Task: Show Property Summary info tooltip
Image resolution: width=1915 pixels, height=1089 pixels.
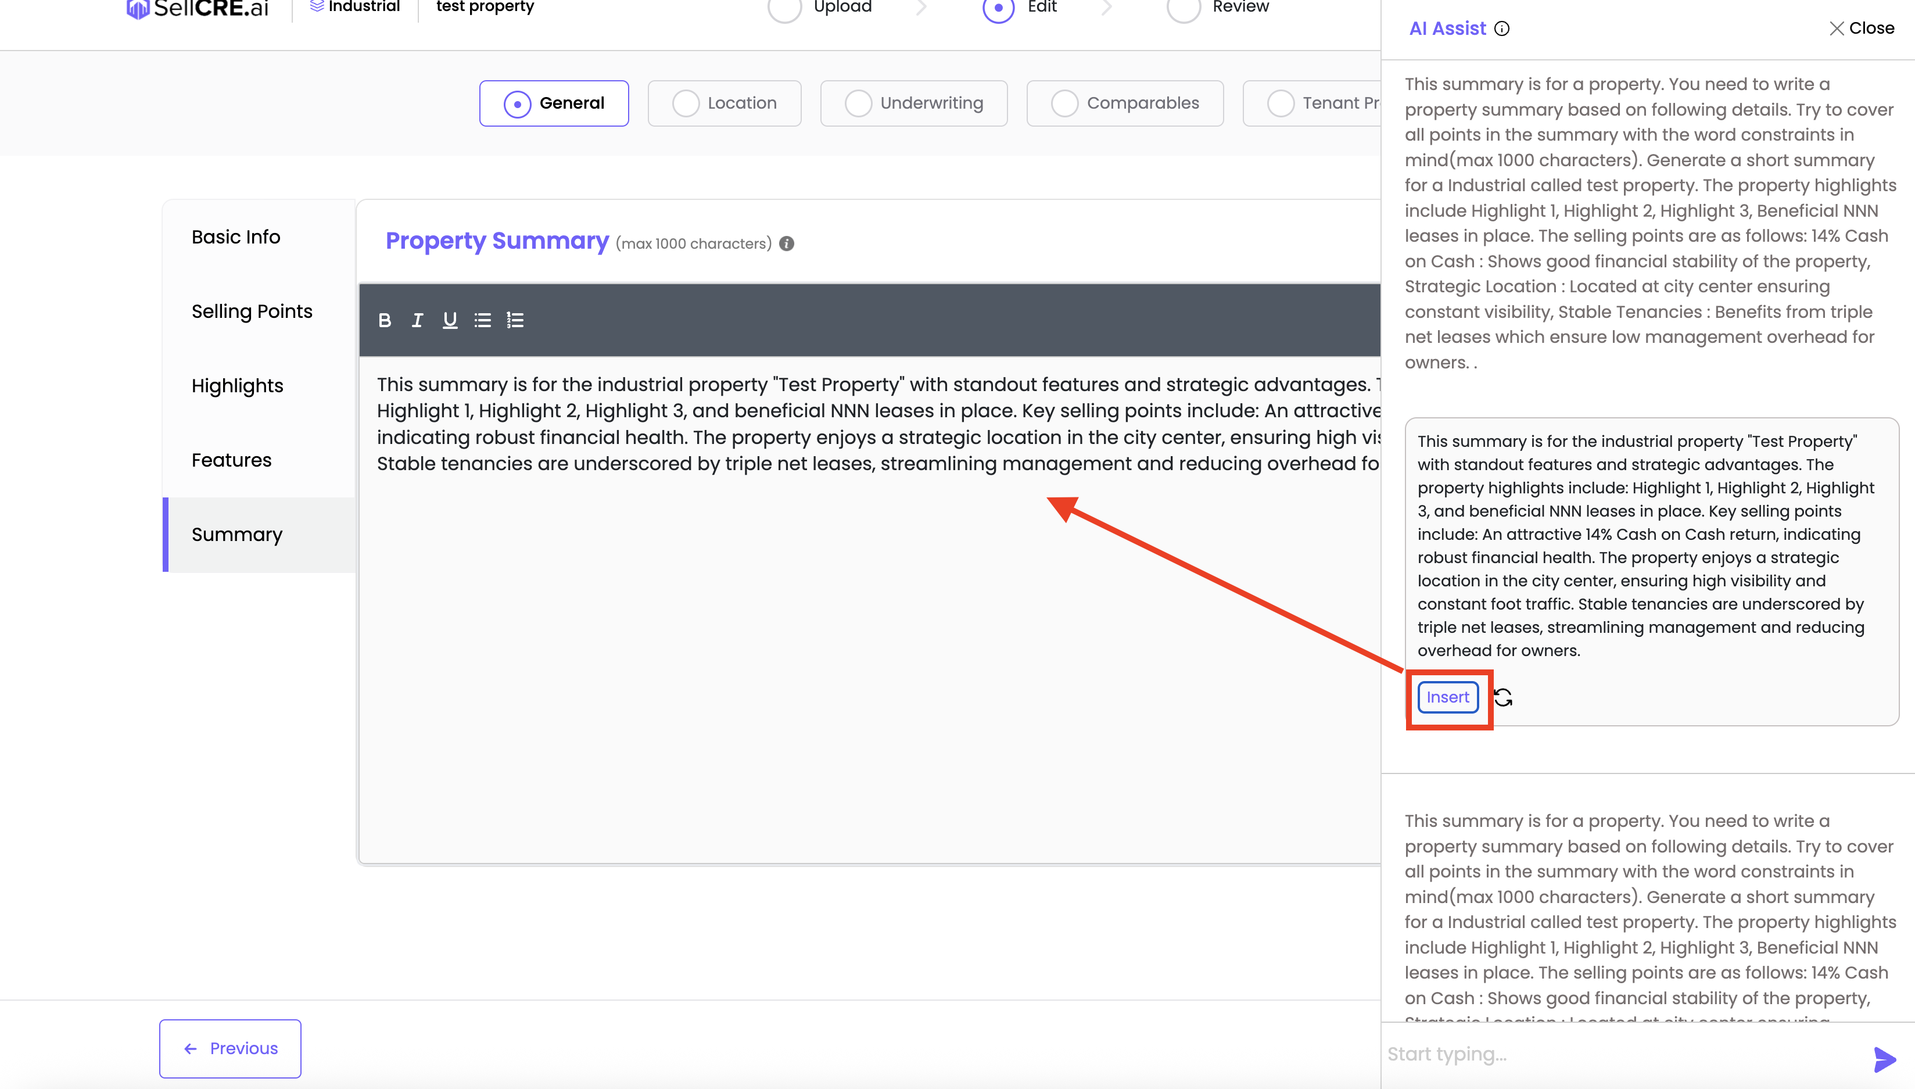Action: 787,244
